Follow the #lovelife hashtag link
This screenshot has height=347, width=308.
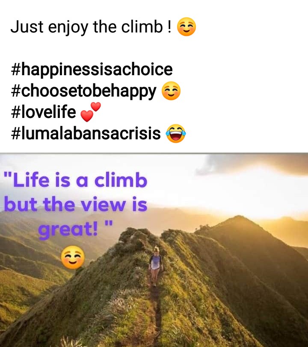[x=43, y=112]
